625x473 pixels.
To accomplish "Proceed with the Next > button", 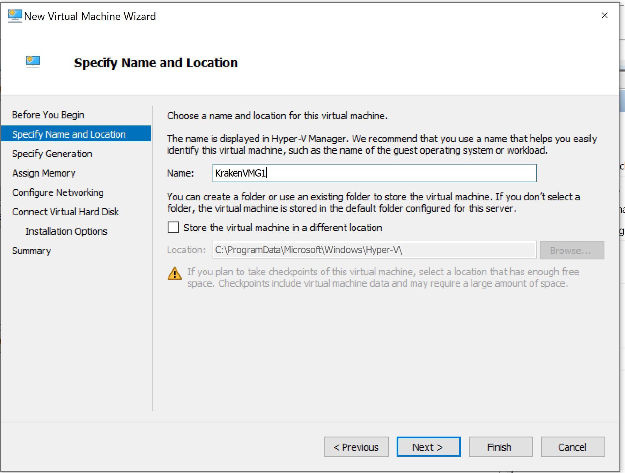I will coord(428,447).
